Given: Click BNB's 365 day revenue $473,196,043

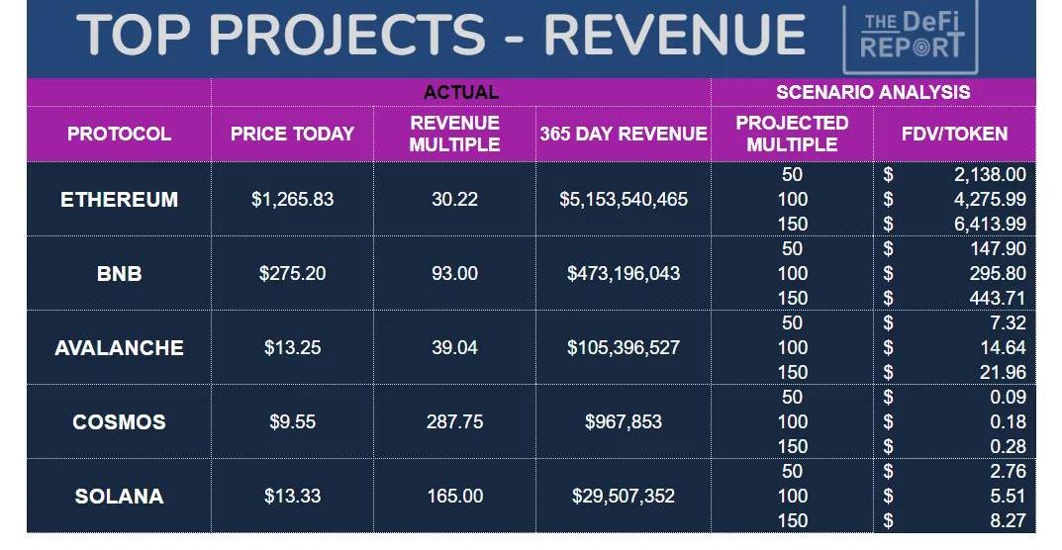Looking at the screenshot, I should (624, 273).
